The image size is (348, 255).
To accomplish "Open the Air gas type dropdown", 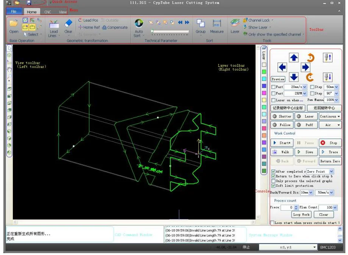I will 330,125.
